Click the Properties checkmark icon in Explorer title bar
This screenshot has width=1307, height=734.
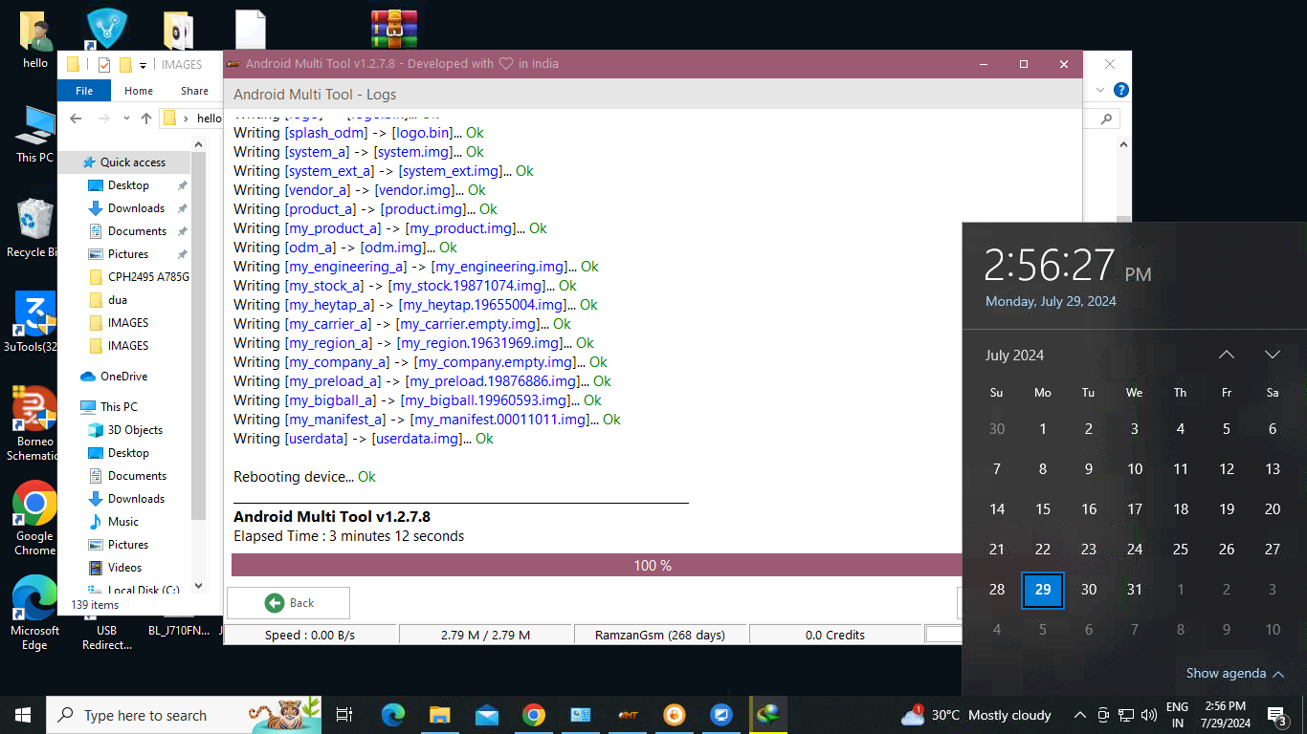104,65
